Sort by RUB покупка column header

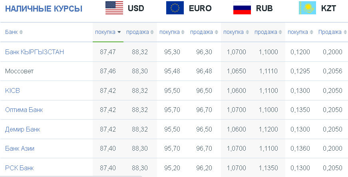[235, 32]
